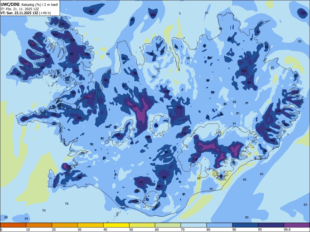The height and width of the screenshot is (232, 310).
Task: Click legend tick label '50'
Action: point(131,230)
